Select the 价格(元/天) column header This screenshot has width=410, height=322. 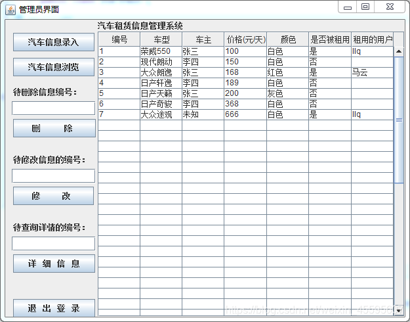tap(245, 39)
